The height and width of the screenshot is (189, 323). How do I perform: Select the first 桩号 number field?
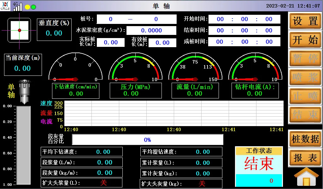pos(111,19)
